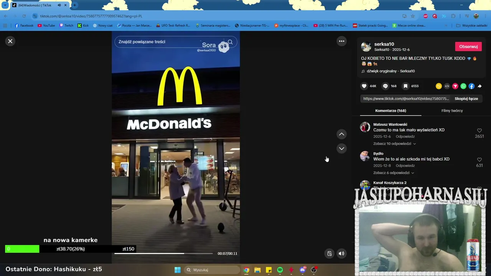Open myfitnessplace bookmark

291,26
